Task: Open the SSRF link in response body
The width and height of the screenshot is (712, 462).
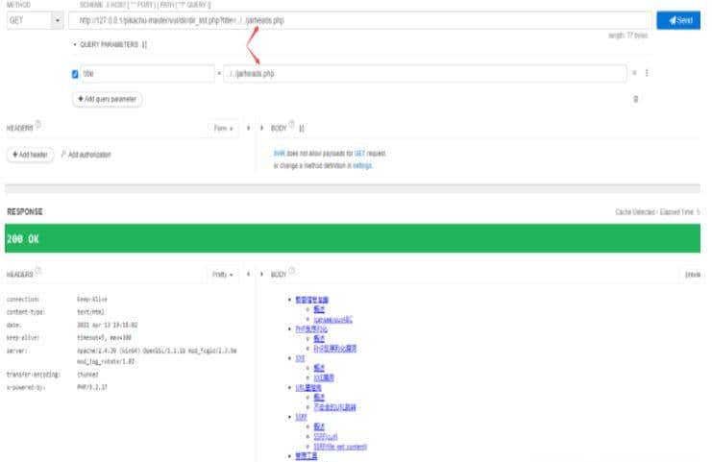Action: [301, 417]
